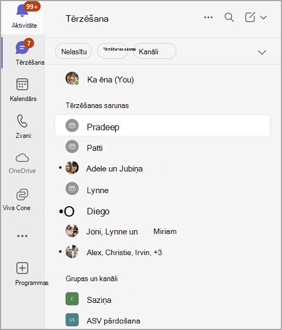This screenshot has height=330, width=282.
Task: Click the Tērzēšana panel title
Action: [x=87, y=19]
